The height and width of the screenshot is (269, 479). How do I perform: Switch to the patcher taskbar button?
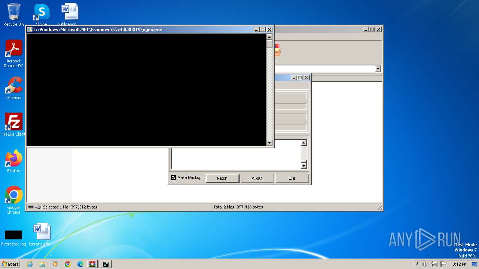click(x=106, y=264)
